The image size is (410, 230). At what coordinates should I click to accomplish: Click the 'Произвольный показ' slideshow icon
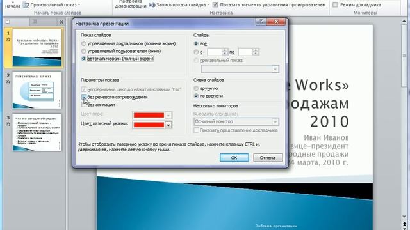[26, 4]
